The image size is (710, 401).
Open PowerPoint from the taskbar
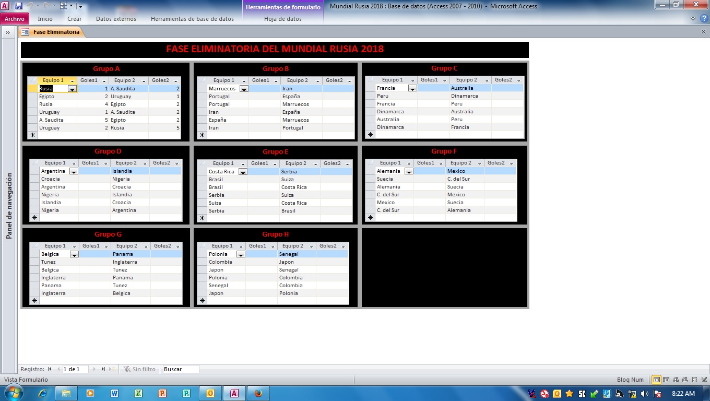pos(162,393)
